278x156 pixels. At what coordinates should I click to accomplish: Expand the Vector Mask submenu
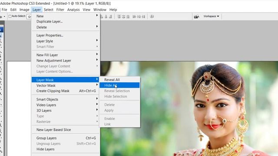tap(66, 85)
